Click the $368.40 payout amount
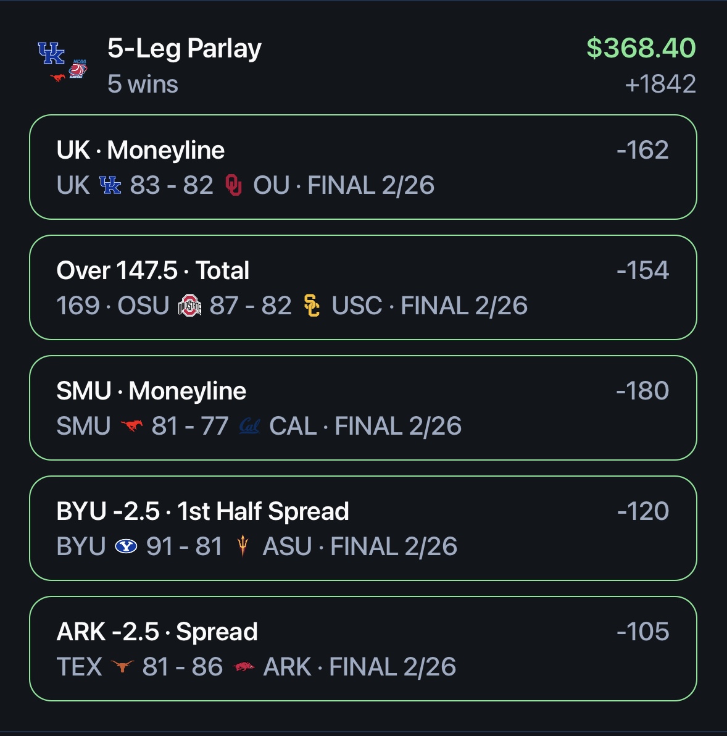 coord(641,48)
